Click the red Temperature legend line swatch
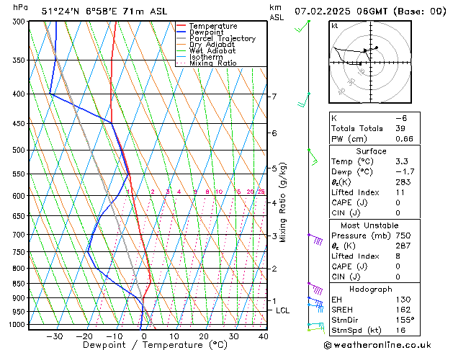The image size is (453, 350). point(181,26)
